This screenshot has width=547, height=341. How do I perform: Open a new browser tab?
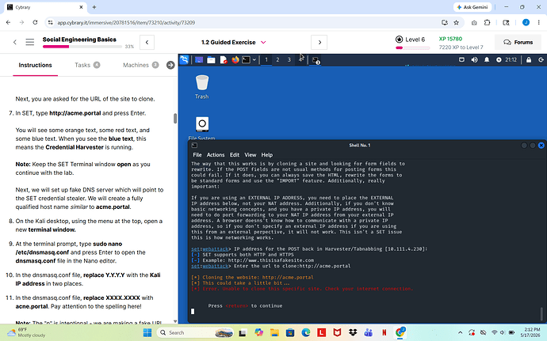click(94, 7)
